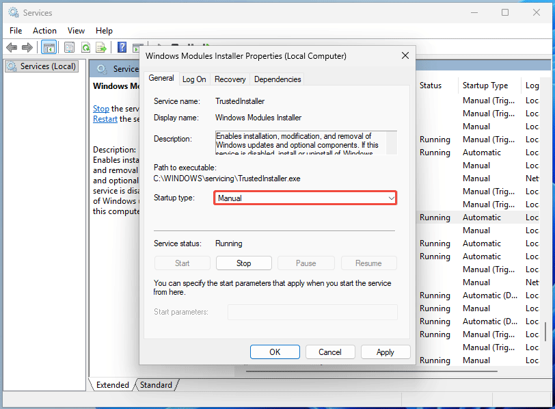
Task: Click the Help icon on toolbar
Action: [x=122, y=47]
